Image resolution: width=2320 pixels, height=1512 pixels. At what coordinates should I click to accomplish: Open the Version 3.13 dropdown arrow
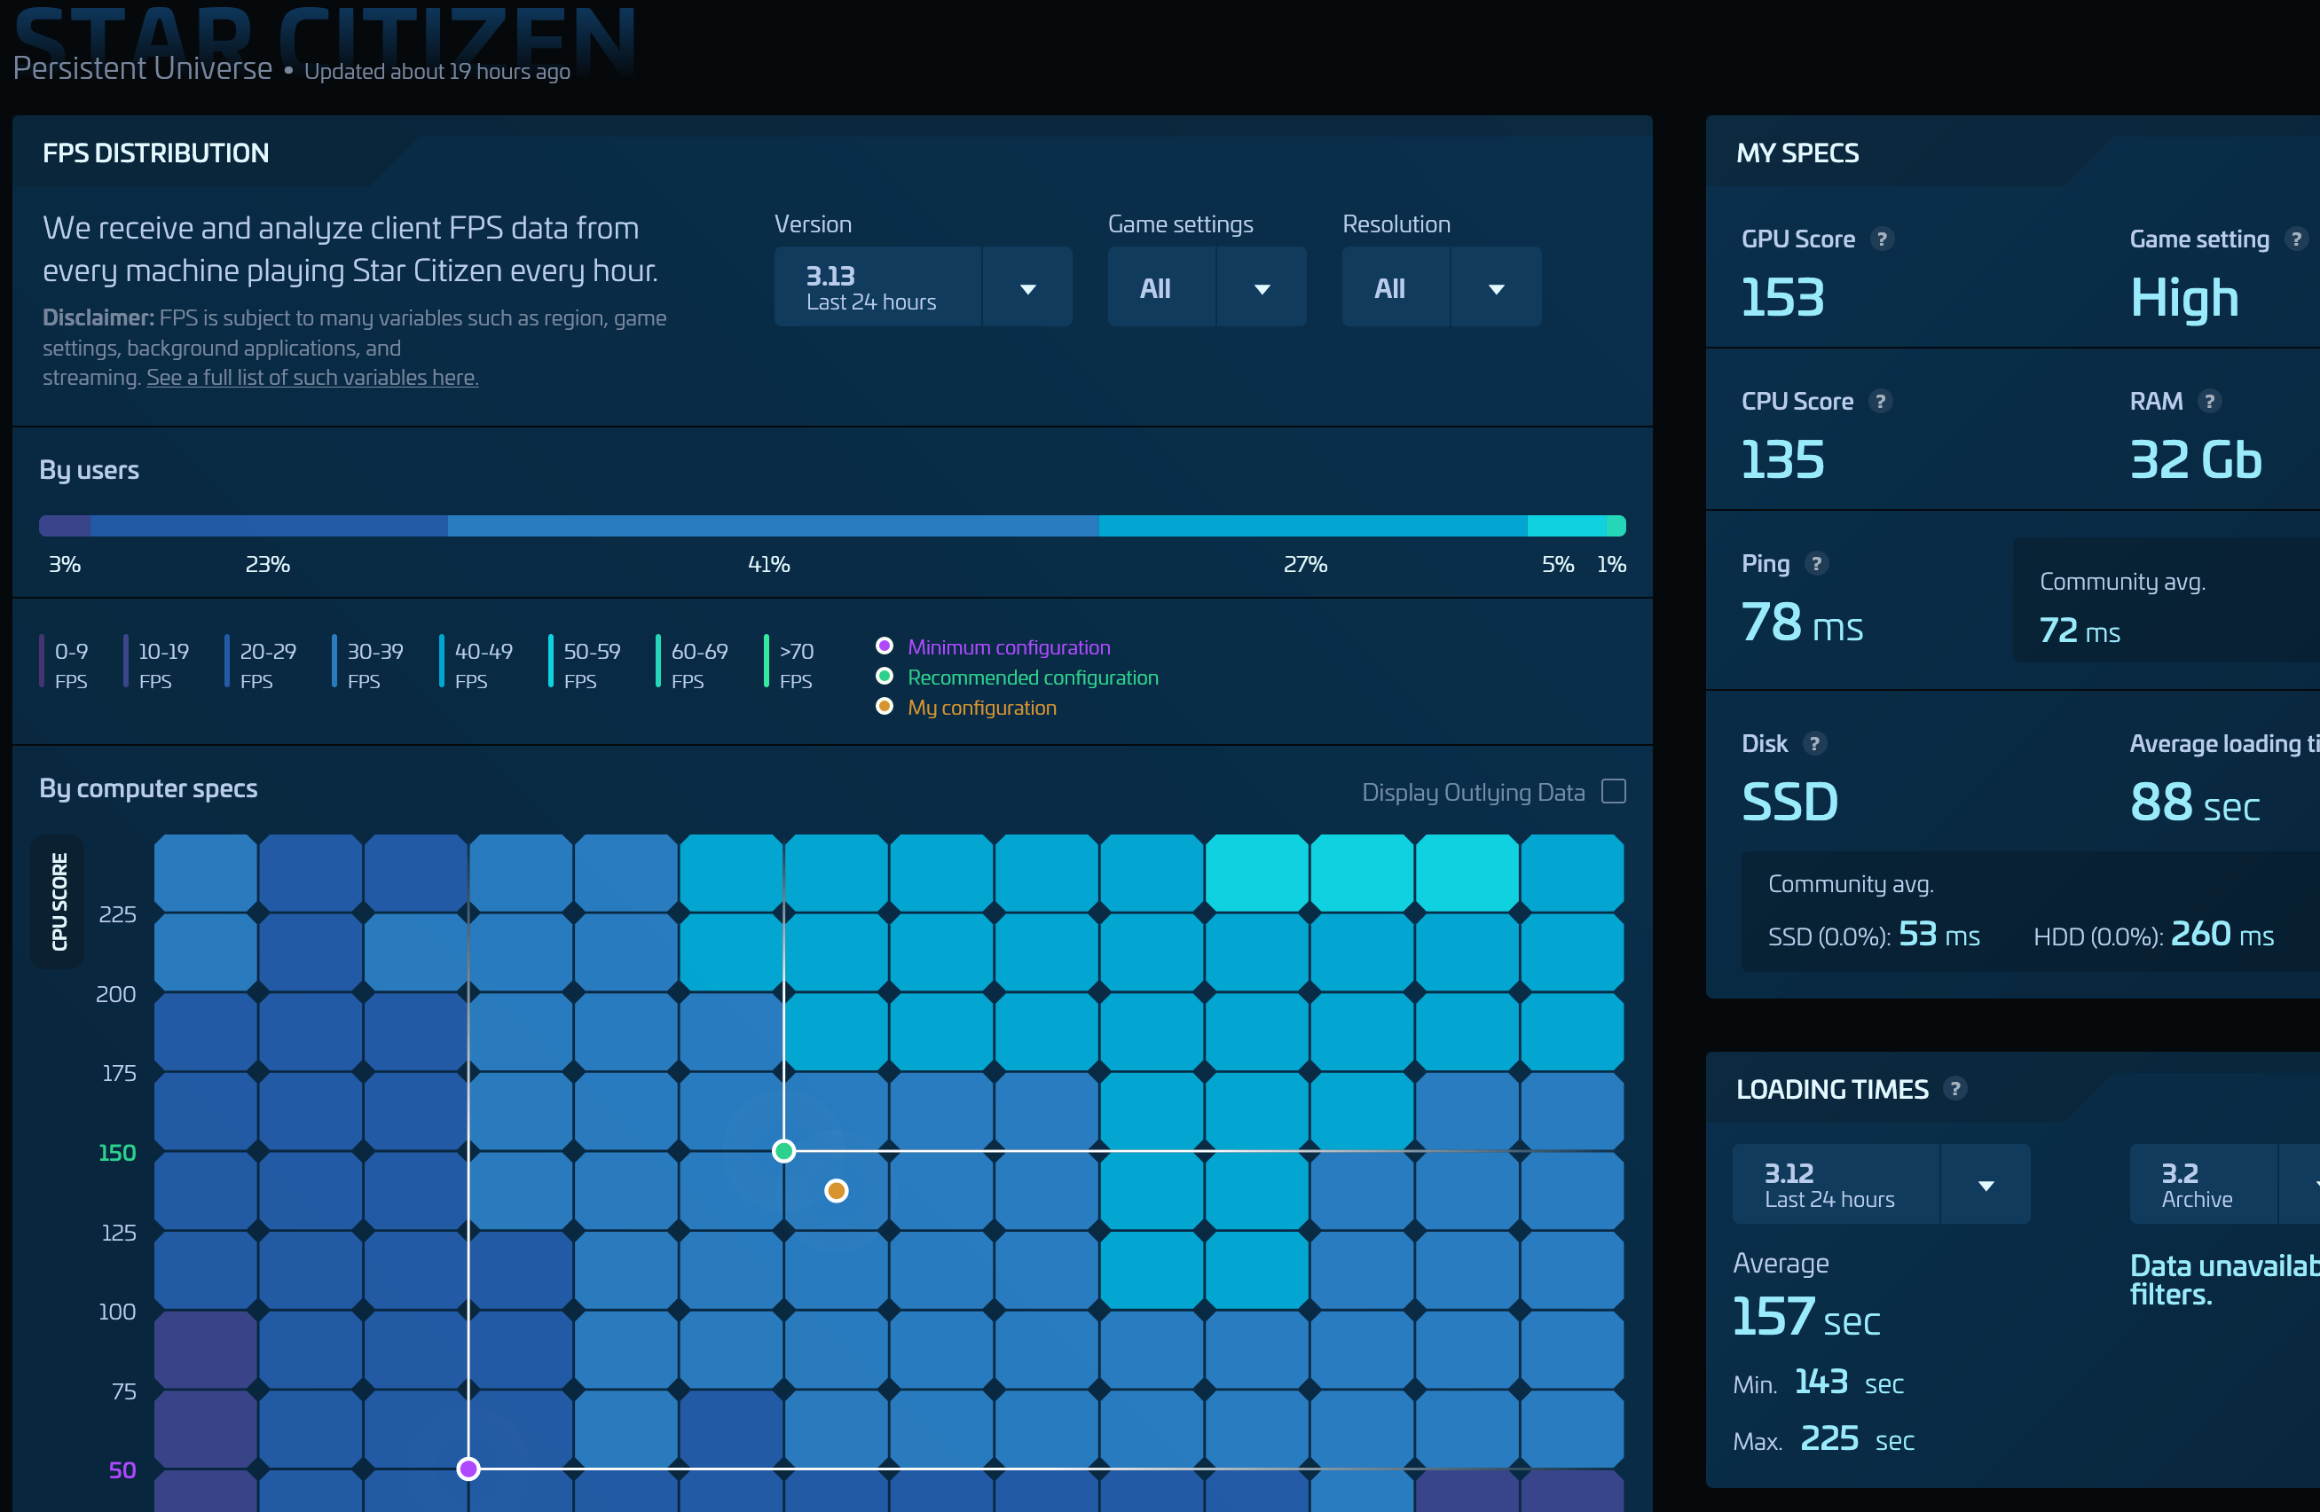pyautogui.click(x=1027, y=288)
